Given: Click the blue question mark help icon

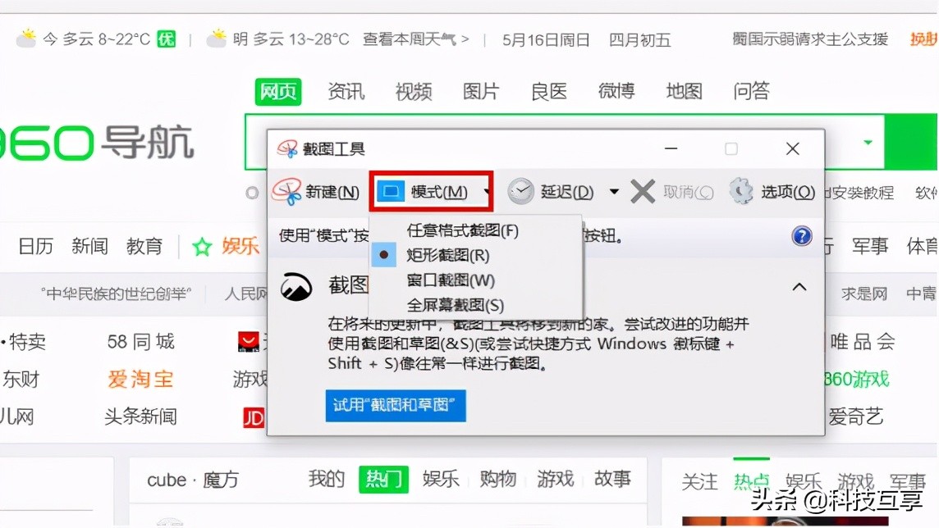Looking at the screenshot, I should 802,236.
